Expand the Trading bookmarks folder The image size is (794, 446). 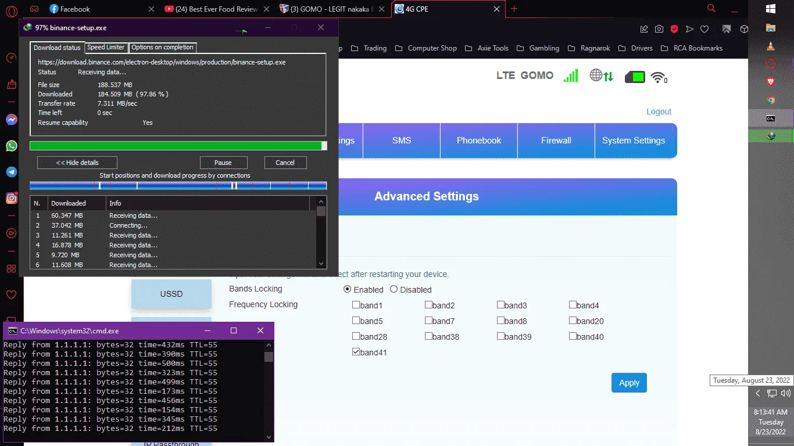(369, 48)
